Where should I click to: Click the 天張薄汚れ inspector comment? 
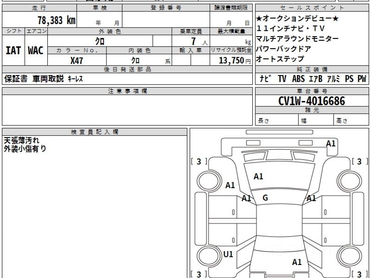[x=22, y=141]
